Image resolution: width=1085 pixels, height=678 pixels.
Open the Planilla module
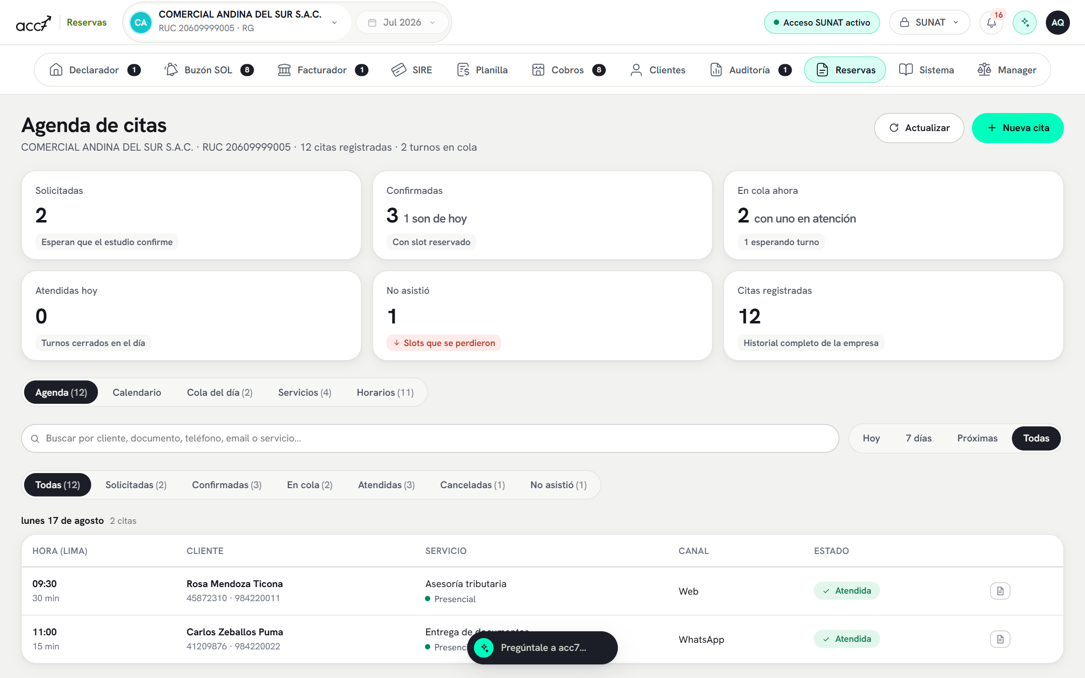click(482, 70)
